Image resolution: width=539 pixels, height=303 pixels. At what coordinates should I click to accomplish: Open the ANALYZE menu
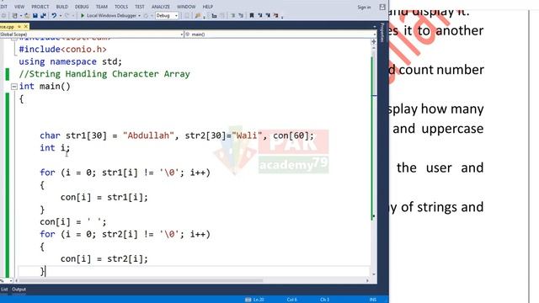[161, 7]
